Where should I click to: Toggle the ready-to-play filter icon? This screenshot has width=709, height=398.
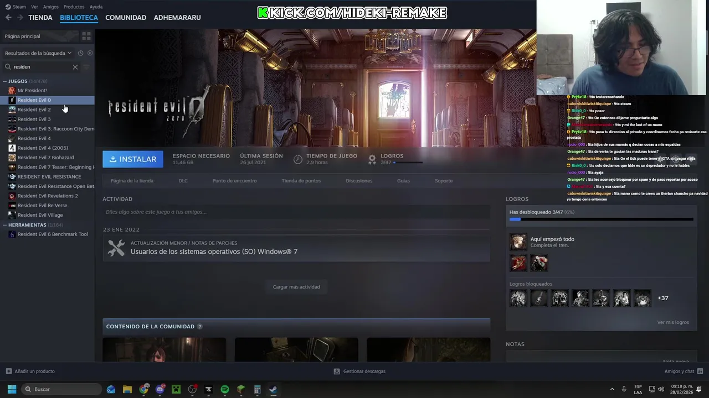[90, 53]
